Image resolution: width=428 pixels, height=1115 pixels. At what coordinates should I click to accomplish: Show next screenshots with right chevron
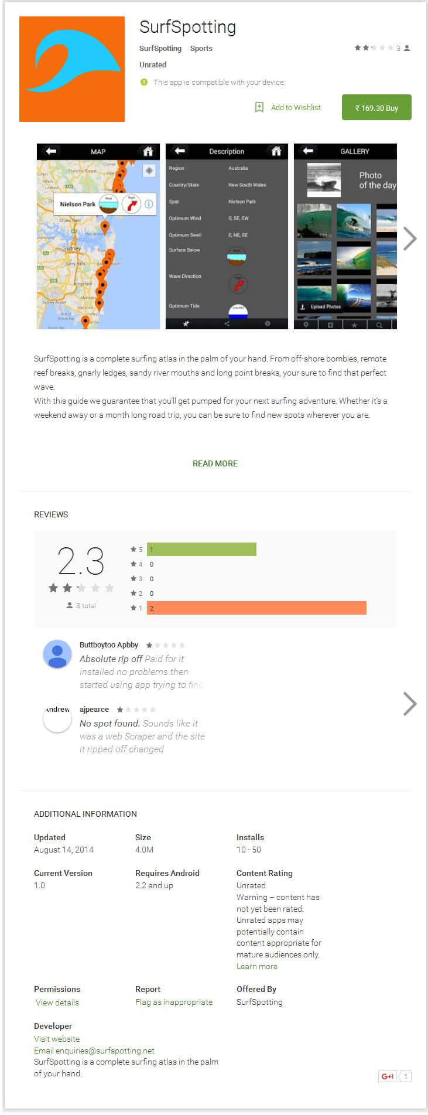[x=410, y=238]
